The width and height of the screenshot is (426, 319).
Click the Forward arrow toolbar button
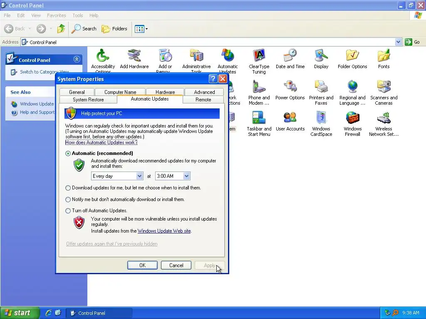41,29
